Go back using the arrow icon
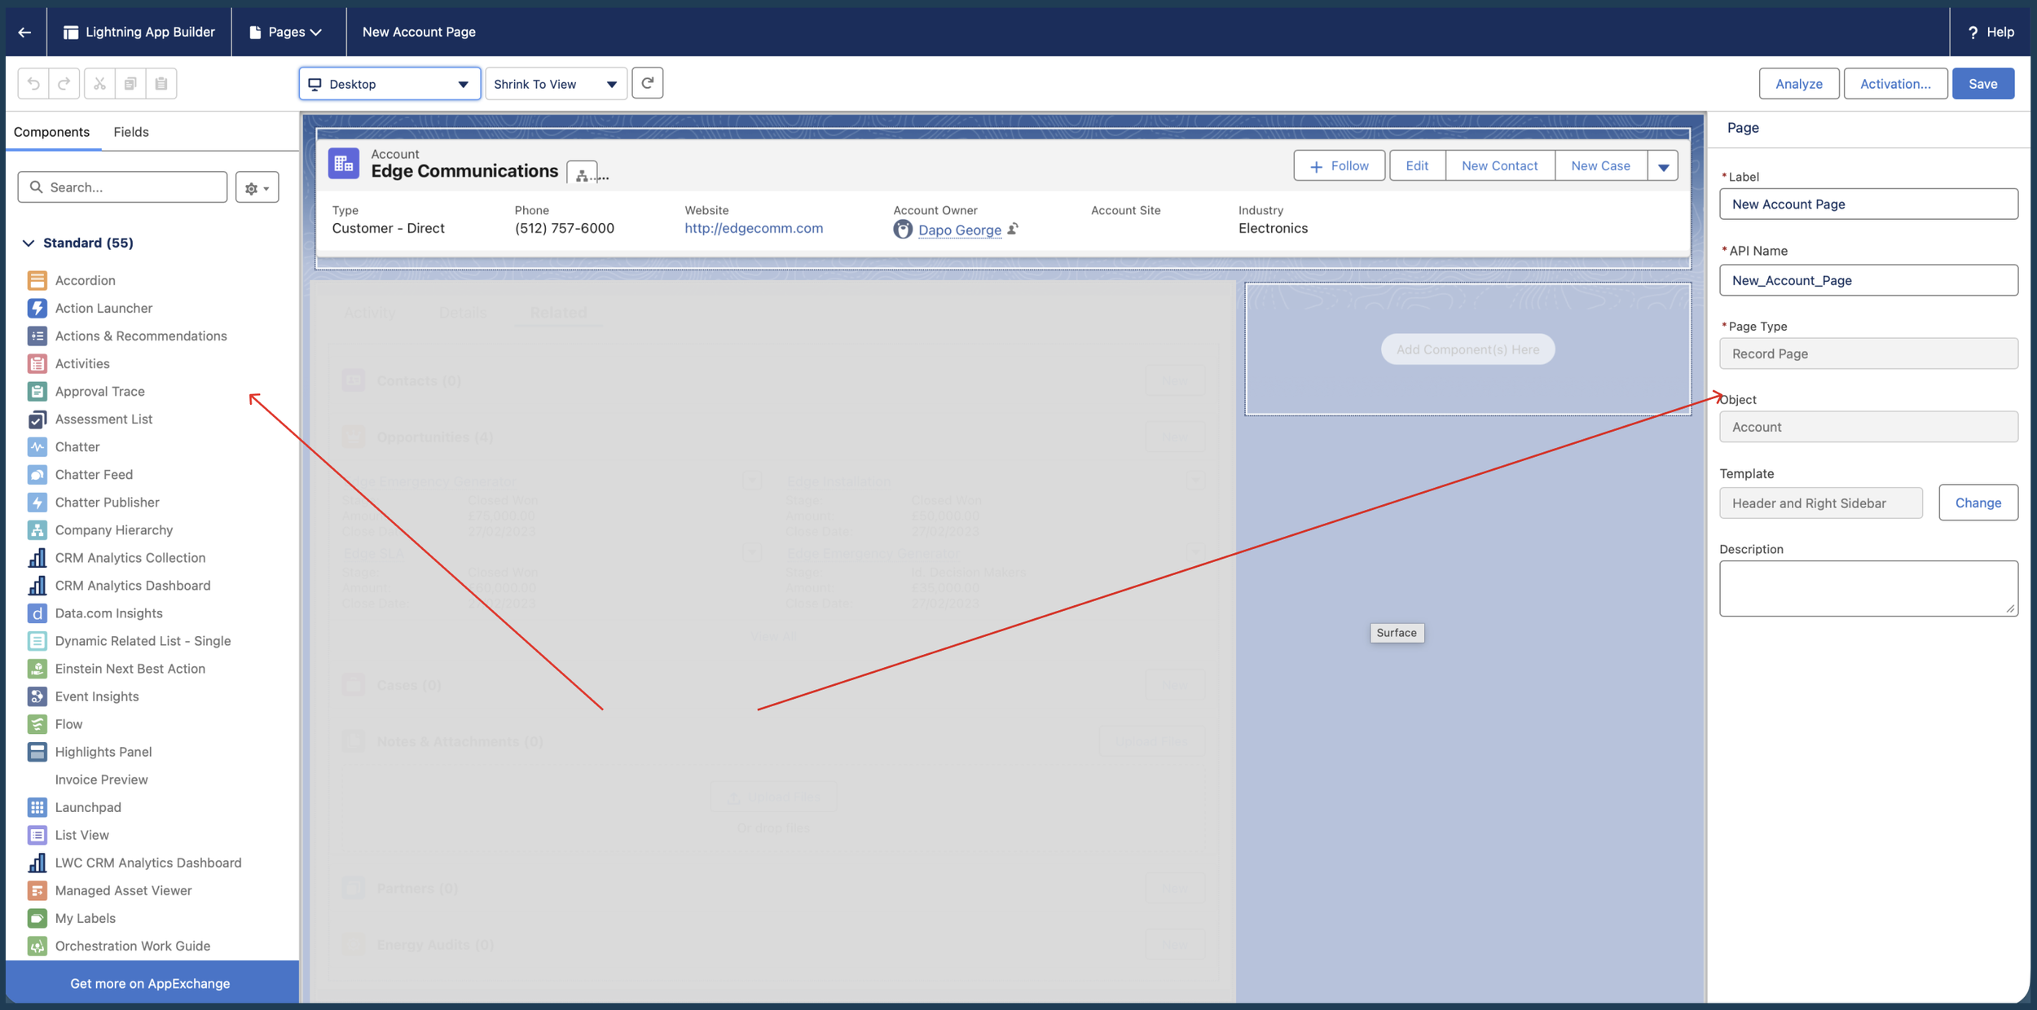 24,32
